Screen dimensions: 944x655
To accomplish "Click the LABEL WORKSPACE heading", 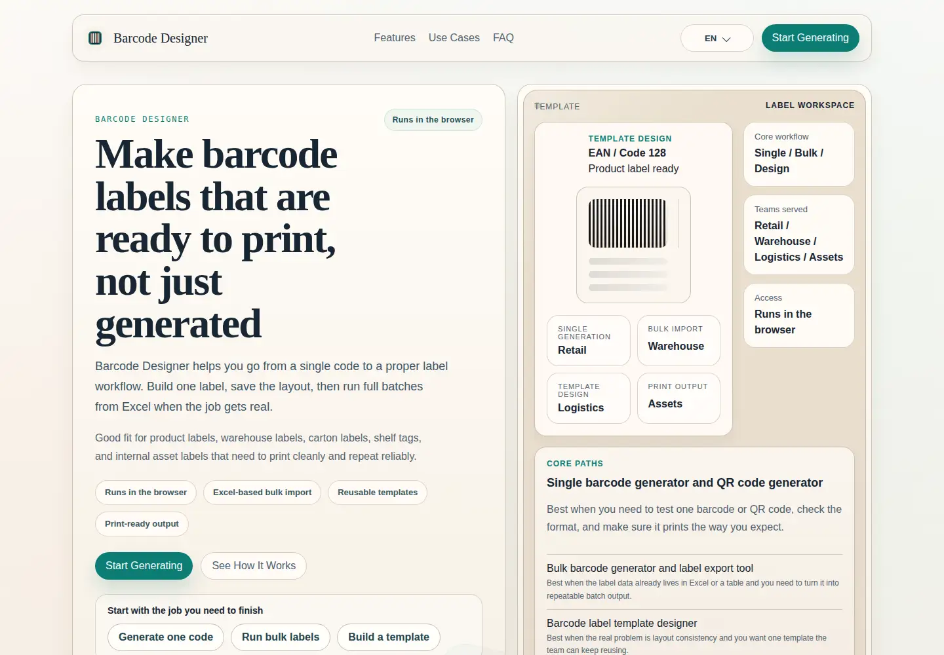I will [x=810, y=105].
